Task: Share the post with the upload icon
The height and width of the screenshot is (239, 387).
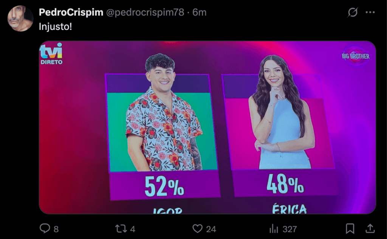Action: pyautogui.click(x=370, y=228)
